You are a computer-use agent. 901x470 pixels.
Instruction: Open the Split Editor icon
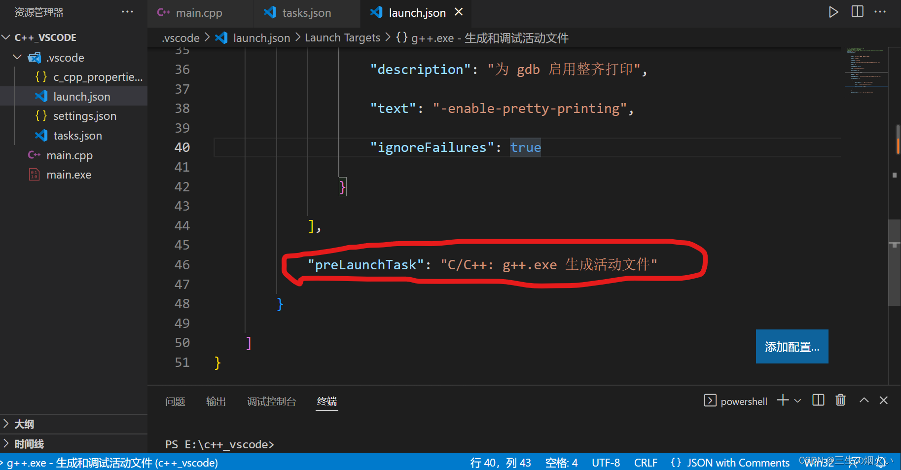pyautogui.click(x=857, y=12)
